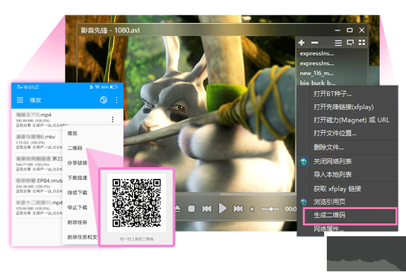Select 继续下载 in mobile popup menu
Image resolution: width=406 pixels, height=272 pixels.
(77, 193)
